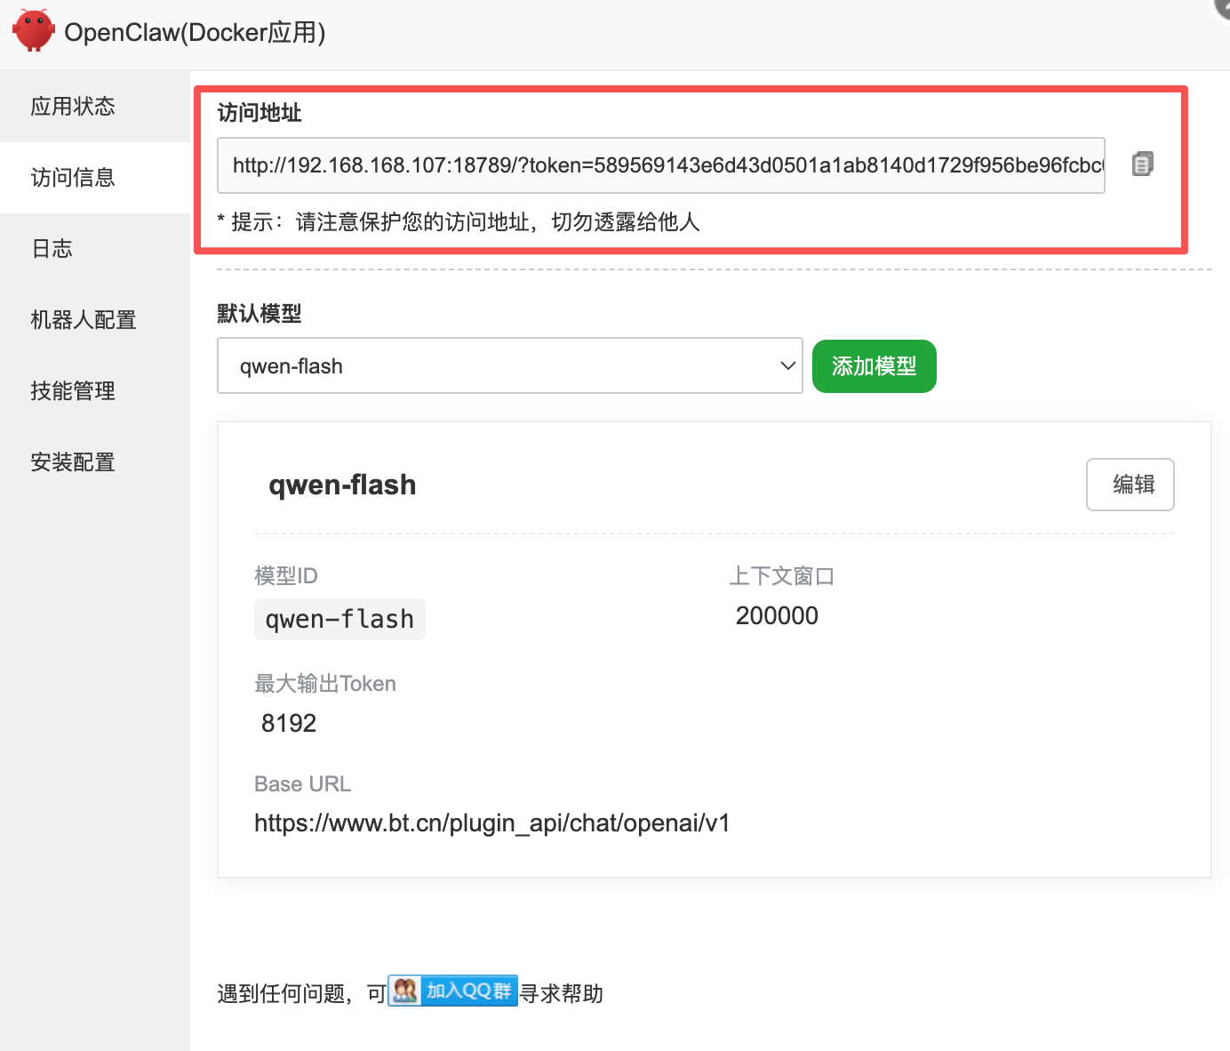Click the red OpenClaw logo icon
Screen dimensions: 1230x1051
[34, 31]
